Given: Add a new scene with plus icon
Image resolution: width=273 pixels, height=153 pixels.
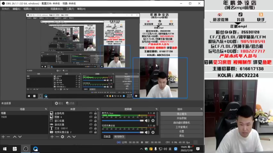Looking at the screenshot, I should click(x=3, y=137).
